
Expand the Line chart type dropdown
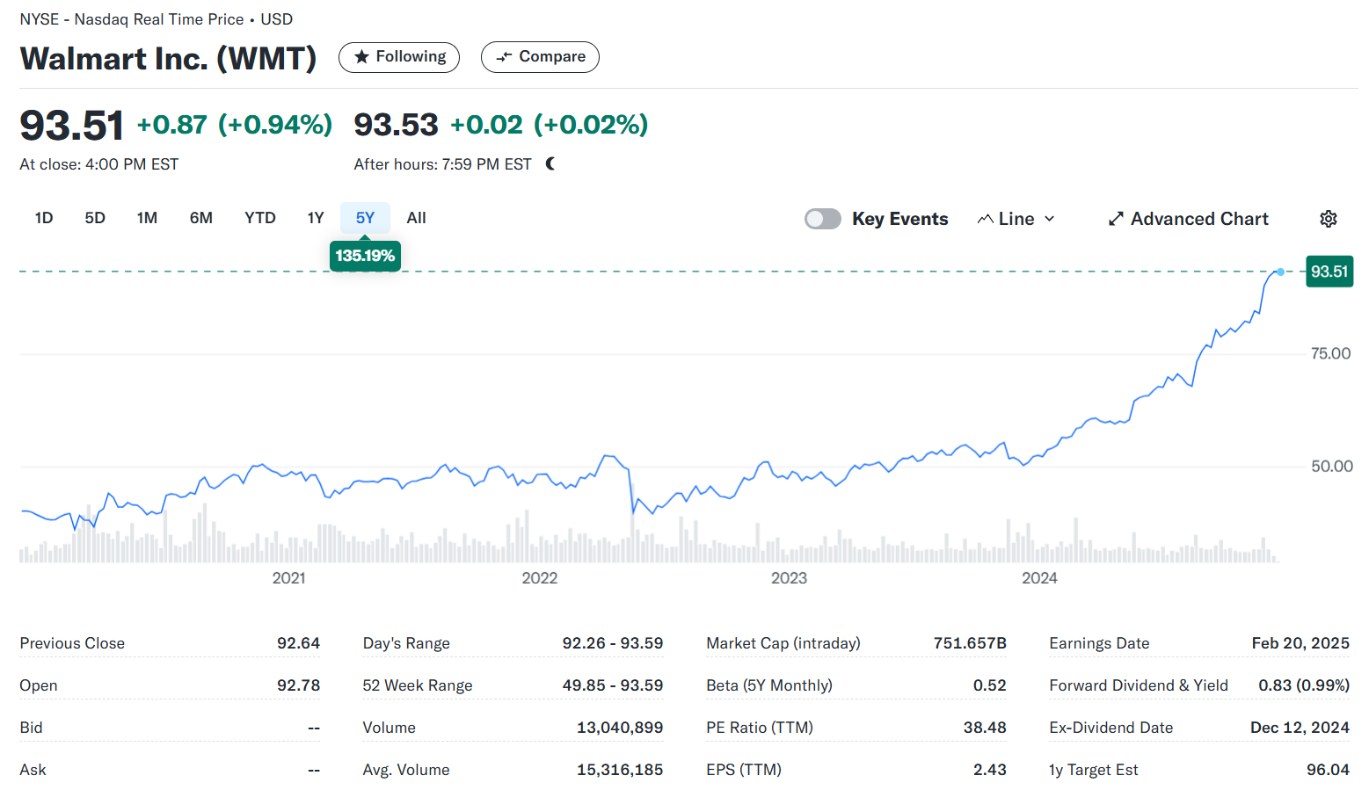[x=1016, y=219]
